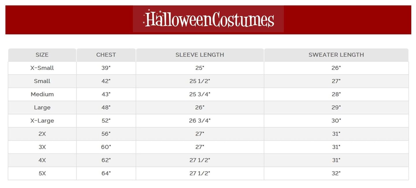Click the SWEATER LENGTH column header
This screenshot has height=188, width=416.
336,55
